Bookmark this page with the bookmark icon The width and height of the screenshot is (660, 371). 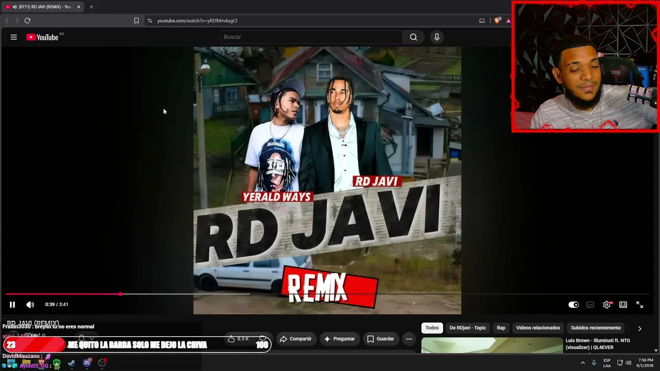pyautogui.click(x=136, y=21)
